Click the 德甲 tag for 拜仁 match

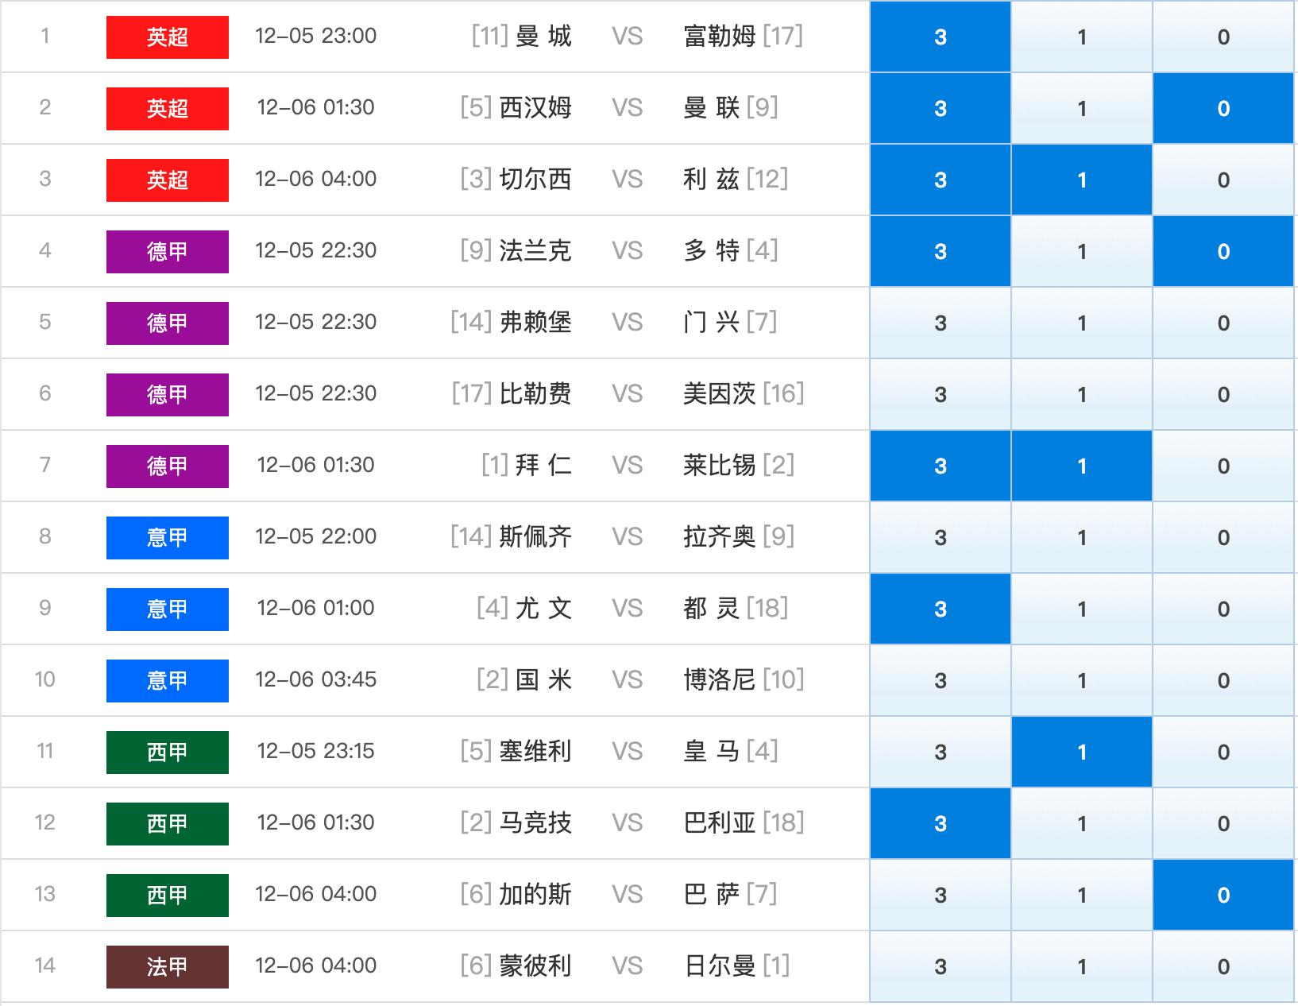(168, 466)
